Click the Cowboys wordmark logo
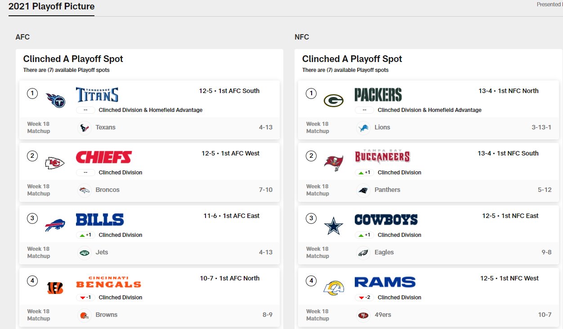The height and width of the screenshot is (329, 563). click(386, 219)
